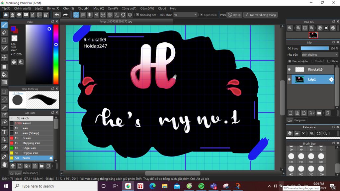340x191 pixels.
Task: Enable the circle snap guide icon
Action: (x=110, y=15)
